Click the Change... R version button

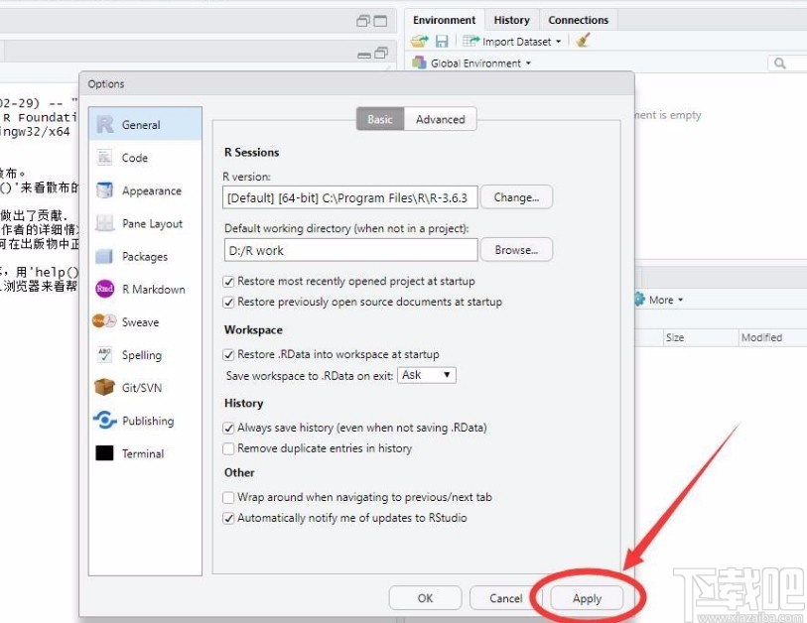coord(516,197)
